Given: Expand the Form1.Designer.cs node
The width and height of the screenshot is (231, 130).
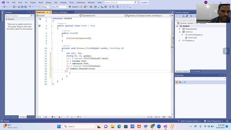Looking at the screenshot, I should pos(182,35).
